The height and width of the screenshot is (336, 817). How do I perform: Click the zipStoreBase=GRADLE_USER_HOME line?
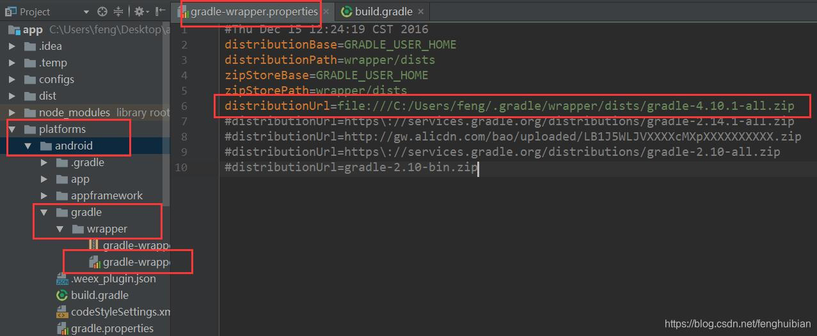click(326, 75)
